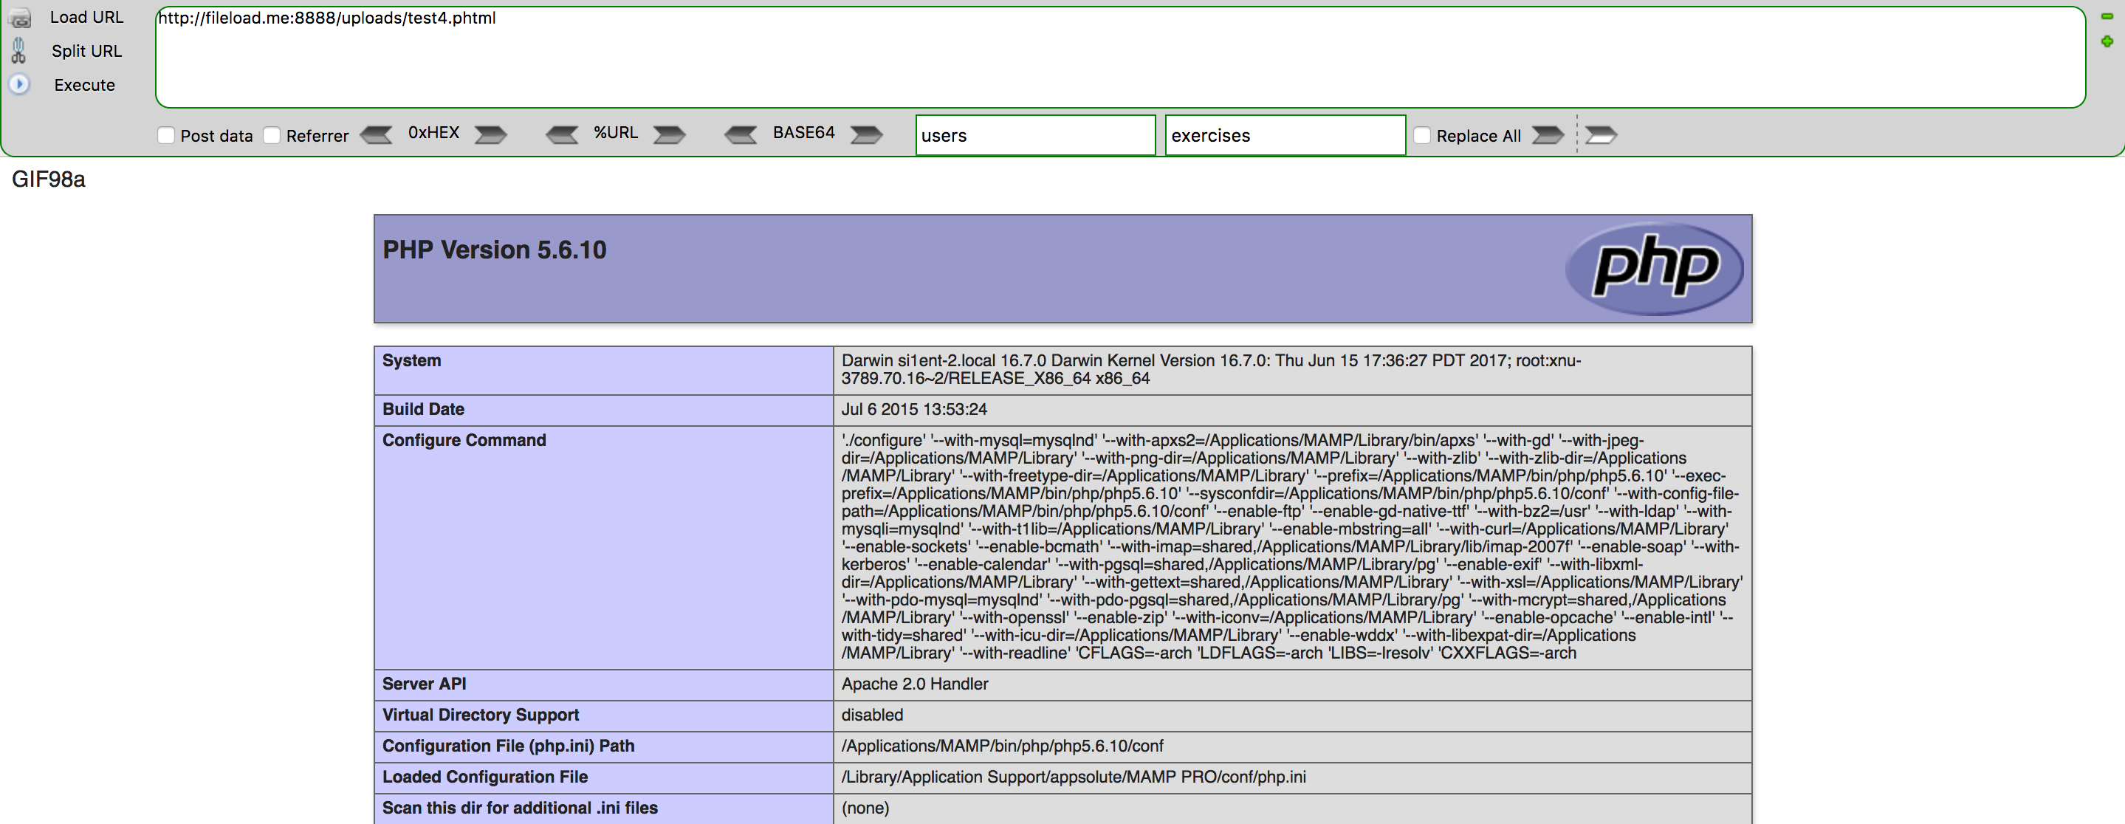
Task: Open the BASE64 encoding menu
Action: (x=803, y=133)
